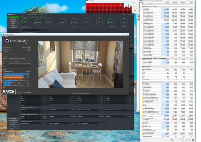
Task: Select Creator Mode in Ryzen Master
Action: point(13,19)
